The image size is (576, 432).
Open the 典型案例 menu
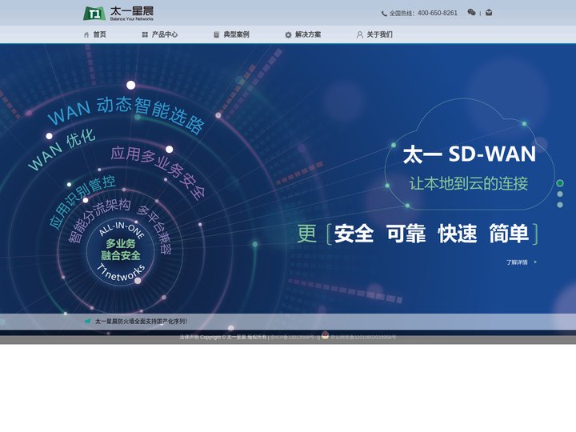236,34
